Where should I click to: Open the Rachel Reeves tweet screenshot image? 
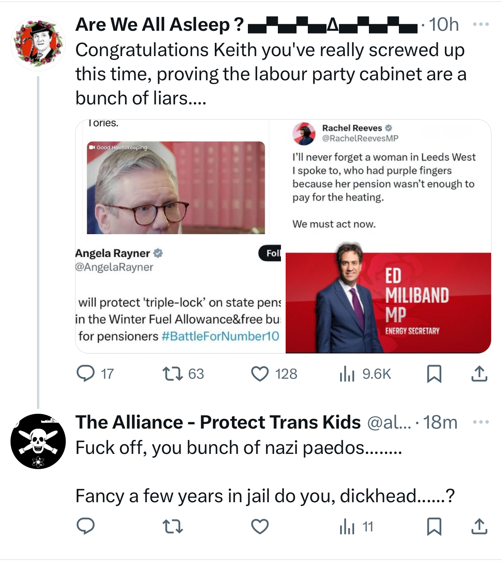388,179
